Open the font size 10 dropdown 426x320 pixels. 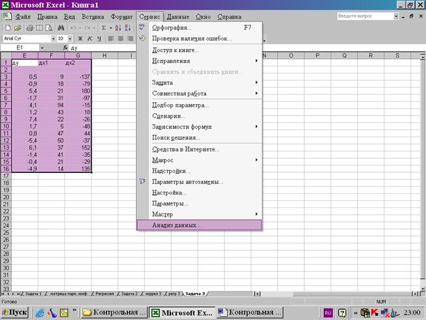[70, 38]
